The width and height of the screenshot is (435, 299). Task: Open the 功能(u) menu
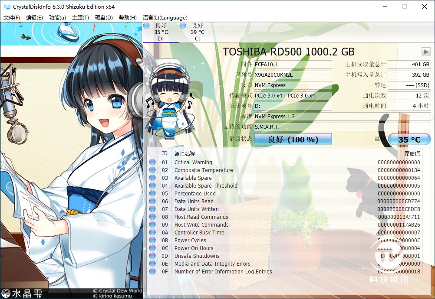pos(57,18)
